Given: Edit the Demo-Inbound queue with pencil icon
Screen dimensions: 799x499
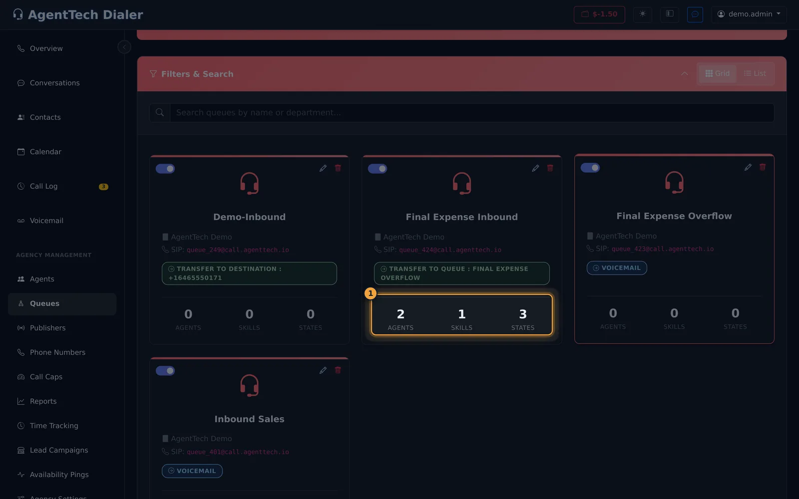Looking at the screenshot, I should click(323, 168).
